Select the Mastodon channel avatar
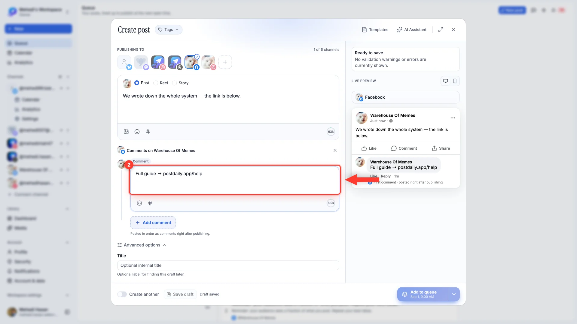Image resolution: width=577 pixels, height=324 pixels. click(x=141, y=62)
